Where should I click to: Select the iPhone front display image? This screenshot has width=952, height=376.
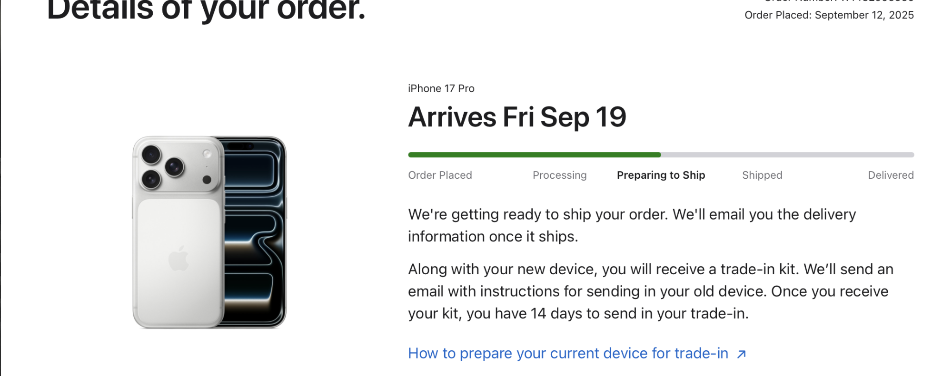point(255,233)
